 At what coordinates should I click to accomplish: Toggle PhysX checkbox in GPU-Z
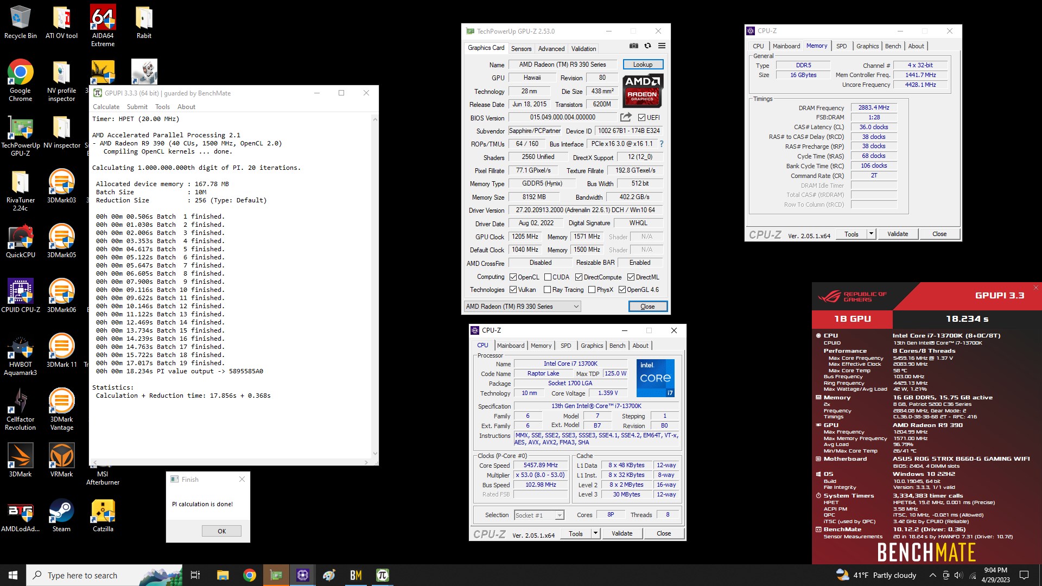(x=592, y=290)
